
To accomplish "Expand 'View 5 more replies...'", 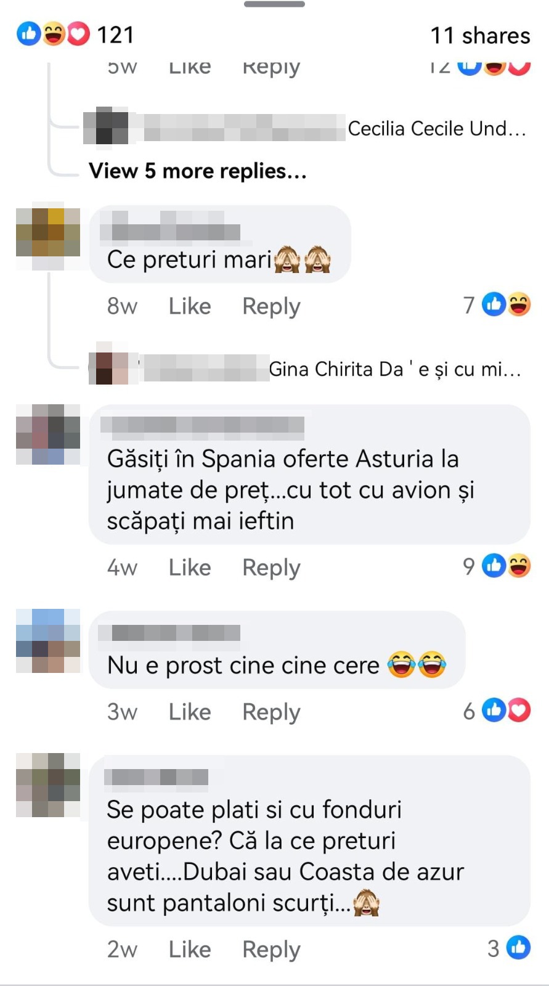I will click(198, 171).
